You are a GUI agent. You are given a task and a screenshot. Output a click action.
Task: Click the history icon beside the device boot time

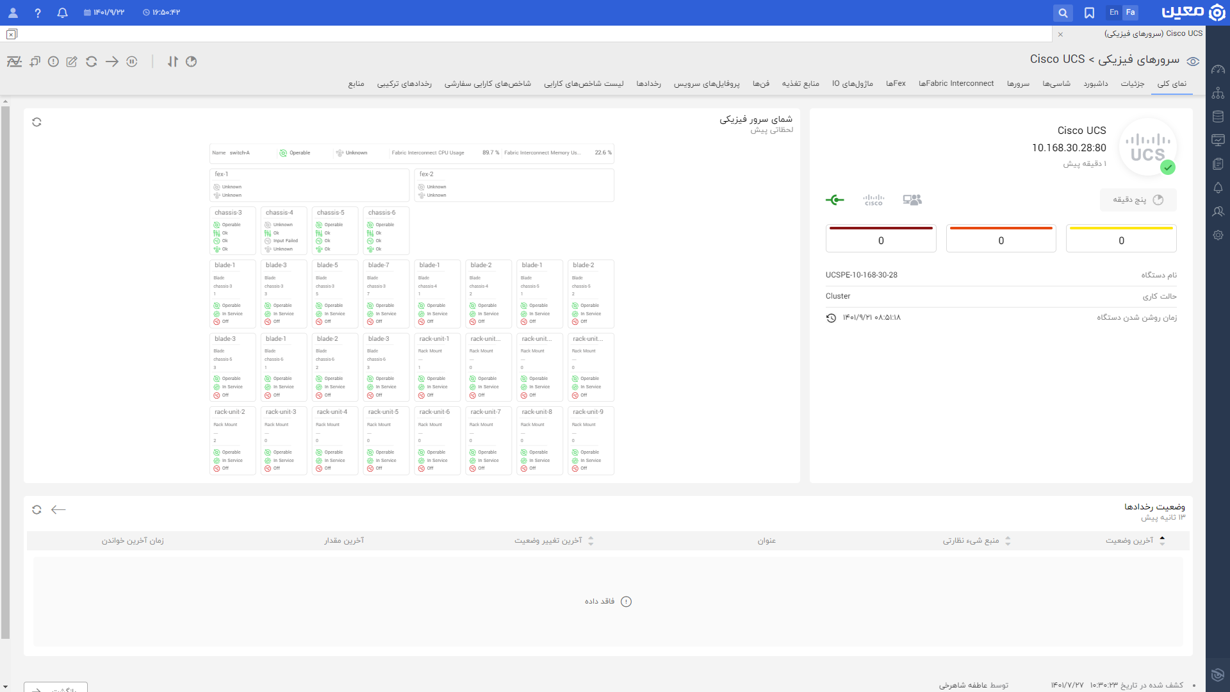click(x=831, y=318)
